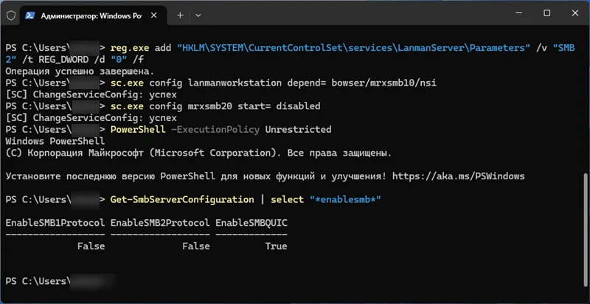Click the Microsoft Corporation copyright line
590x304 pixels.
[198, 153]
